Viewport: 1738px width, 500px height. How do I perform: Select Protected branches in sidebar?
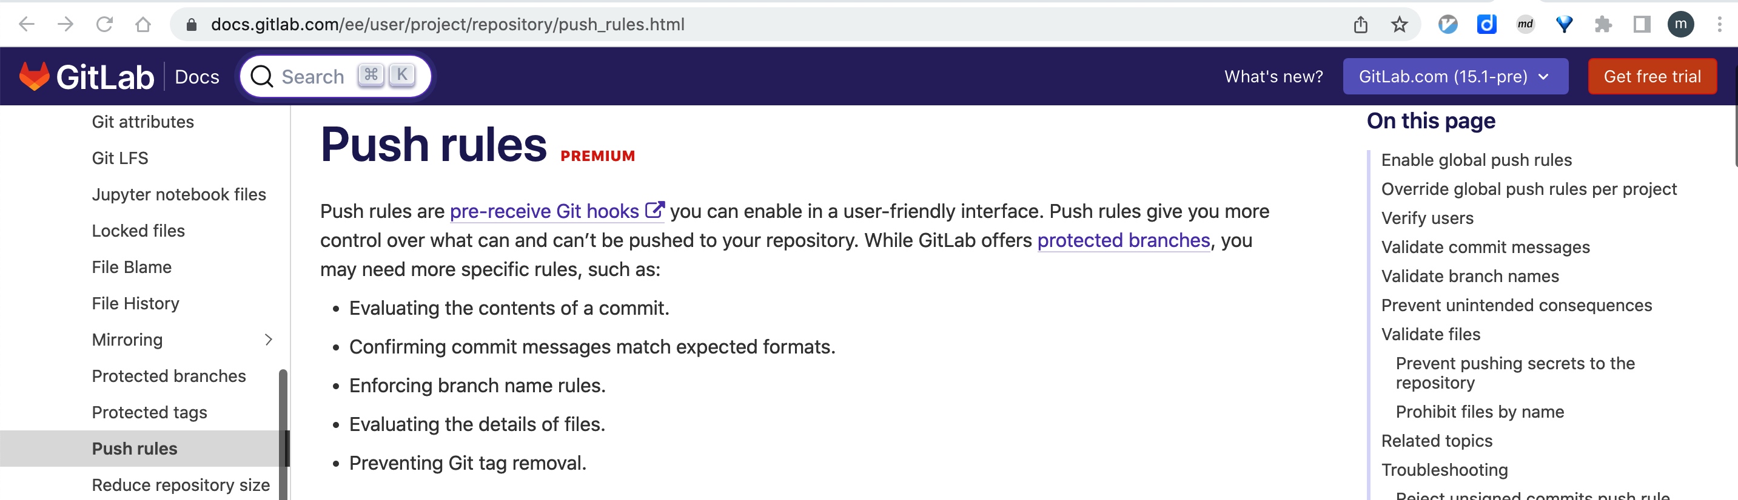[169, 376]
